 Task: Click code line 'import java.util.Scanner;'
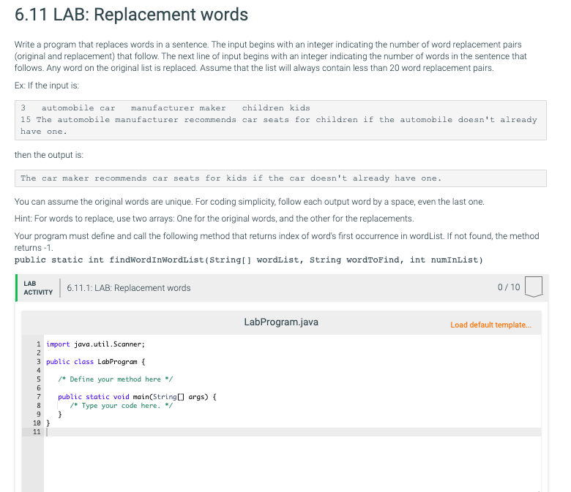[95, 344]
